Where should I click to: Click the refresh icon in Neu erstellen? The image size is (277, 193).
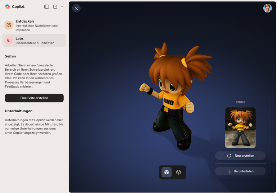229,156
